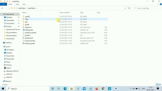Select the .idea folder

tap(65, 19)
